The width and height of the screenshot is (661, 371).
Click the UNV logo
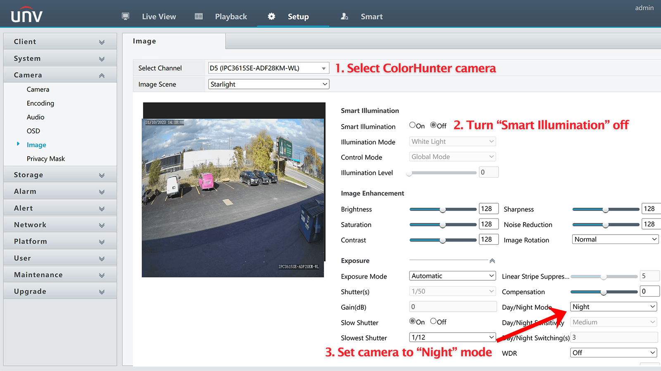26,14
